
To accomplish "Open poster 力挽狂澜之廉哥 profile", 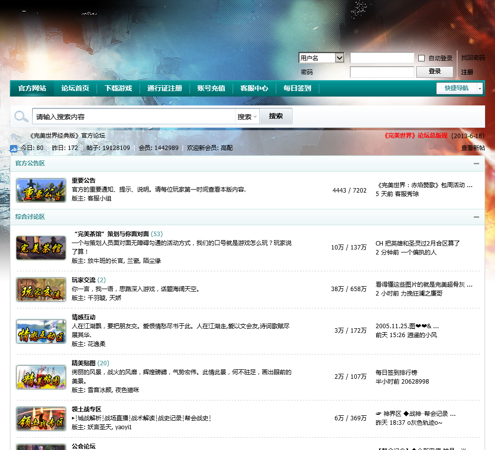I will [x=422, y=294].
